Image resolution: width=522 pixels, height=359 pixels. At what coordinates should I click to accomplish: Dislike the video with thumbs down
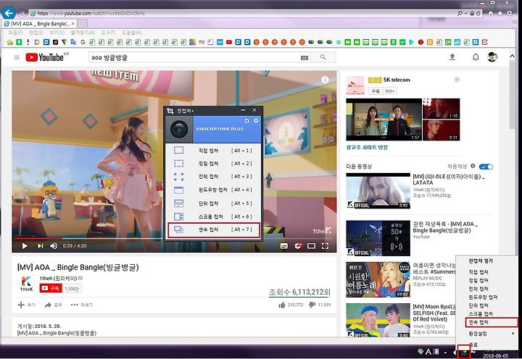click(x=312, y=305)
